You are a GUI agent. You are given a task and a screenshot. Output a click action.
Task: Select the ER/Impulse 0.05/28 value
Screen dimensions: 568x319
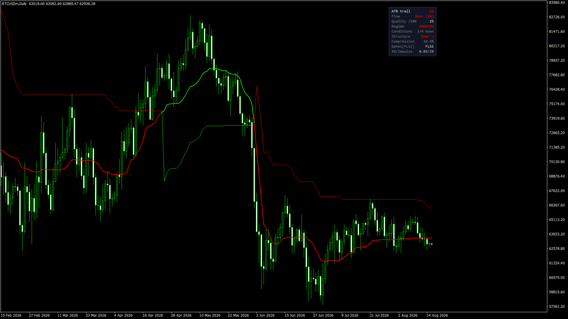click(x=426, y=51)
